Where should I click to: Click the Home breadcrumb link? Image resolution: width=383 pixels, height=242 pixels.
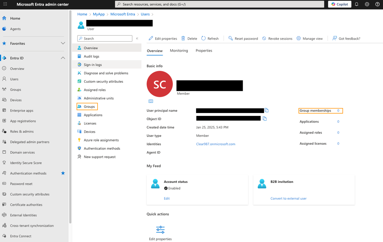pyautogui.click(x=82, y=14)
